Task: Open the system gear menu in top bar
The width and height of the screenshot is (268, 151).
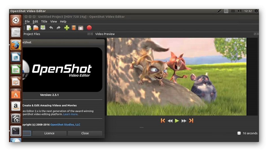Action: click(256, 11)
